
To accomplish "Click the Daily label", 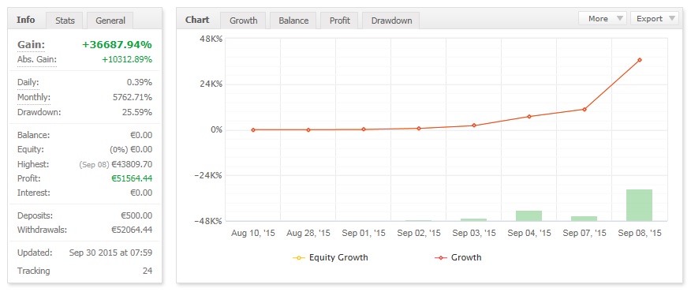I will tap(28, 83).
